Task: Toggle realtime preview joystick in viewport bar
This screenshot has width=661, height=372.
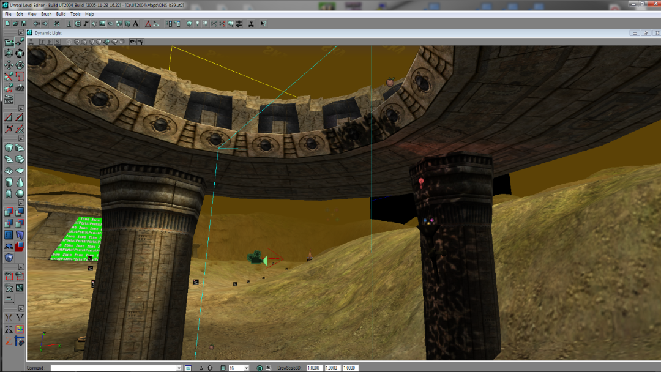Action: point(30,42)
